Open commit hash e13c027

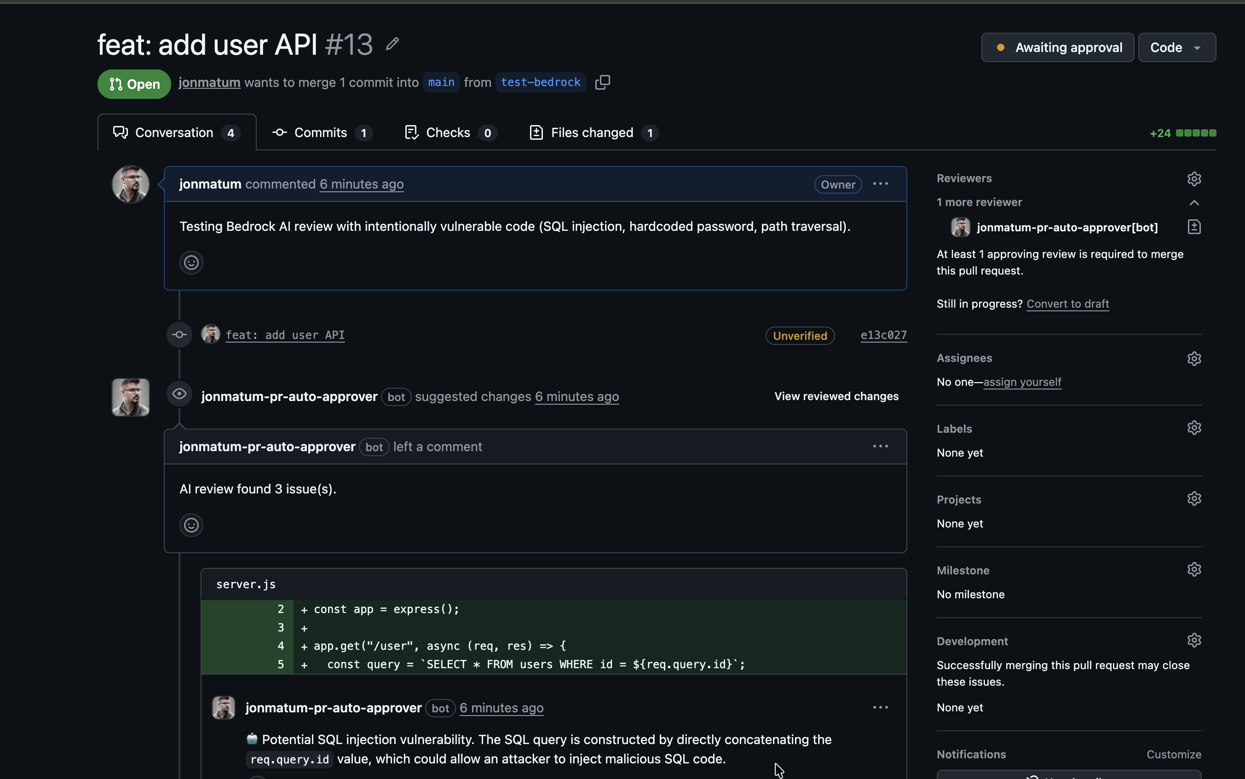pos(883,335)
